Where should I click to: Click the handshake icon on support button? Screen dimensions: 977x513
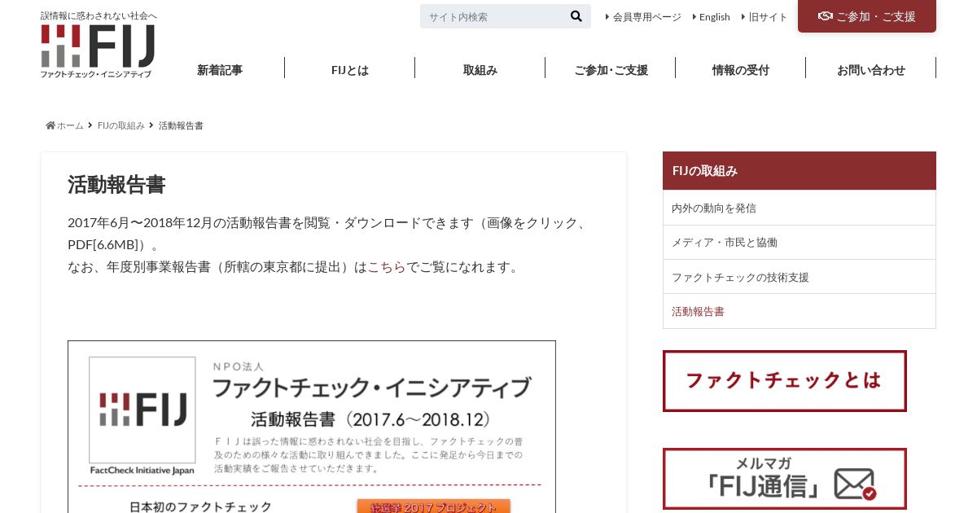[826, 16]
